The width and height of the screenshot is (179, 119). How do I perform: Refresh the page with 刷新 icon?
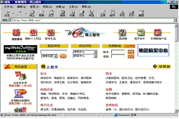(x=41, y=13)
